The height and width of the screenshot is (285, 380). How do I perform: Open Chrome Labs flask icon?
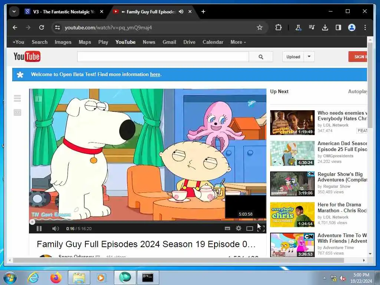click(298, 27)
